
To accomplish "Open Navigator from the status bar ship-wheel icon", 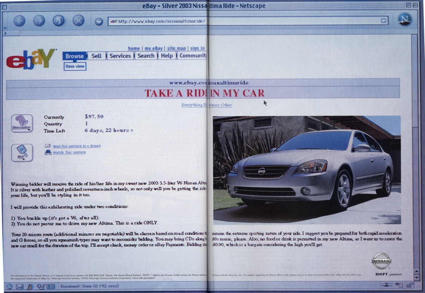I will 9,287.
